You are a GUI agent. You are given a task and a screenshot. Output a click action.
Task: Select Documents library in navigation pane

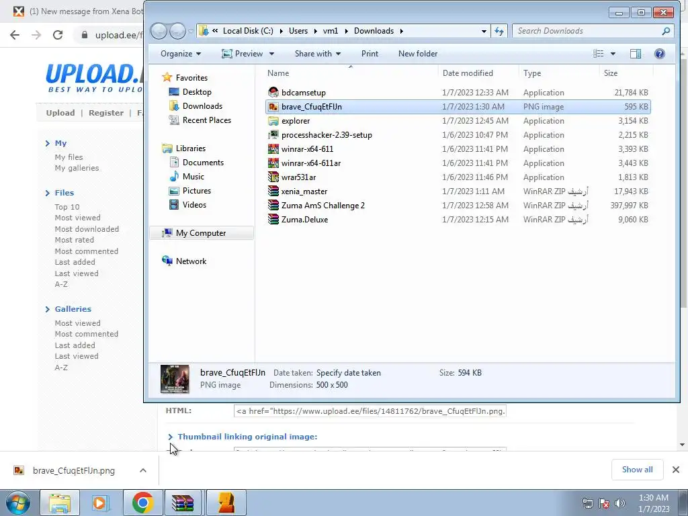(197, 163)
